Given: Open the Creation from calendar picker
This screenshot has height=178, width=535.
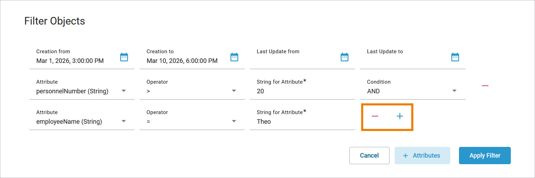Looking at the screenshot, I should click(x=124, y=57).
